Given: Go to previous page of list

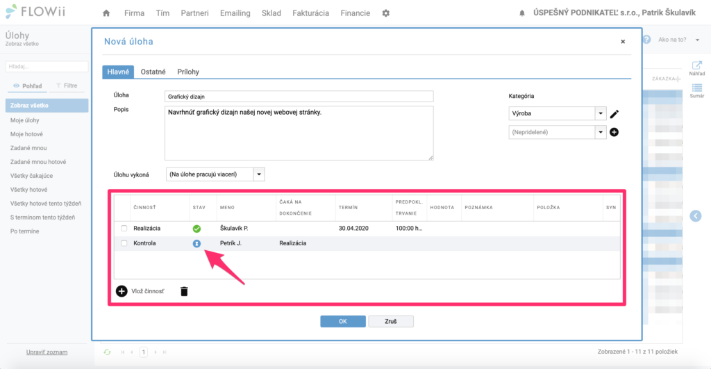Looking at the screenshot, I should point(132,352).
